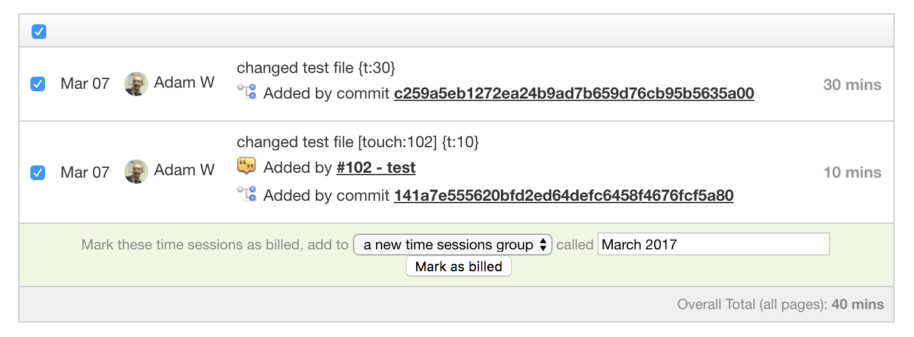Image resolution: width=914 pixels, height=337 pixels.
Task: Click Adam W avatar in 10 mins row
Action: tap(136, 172)
